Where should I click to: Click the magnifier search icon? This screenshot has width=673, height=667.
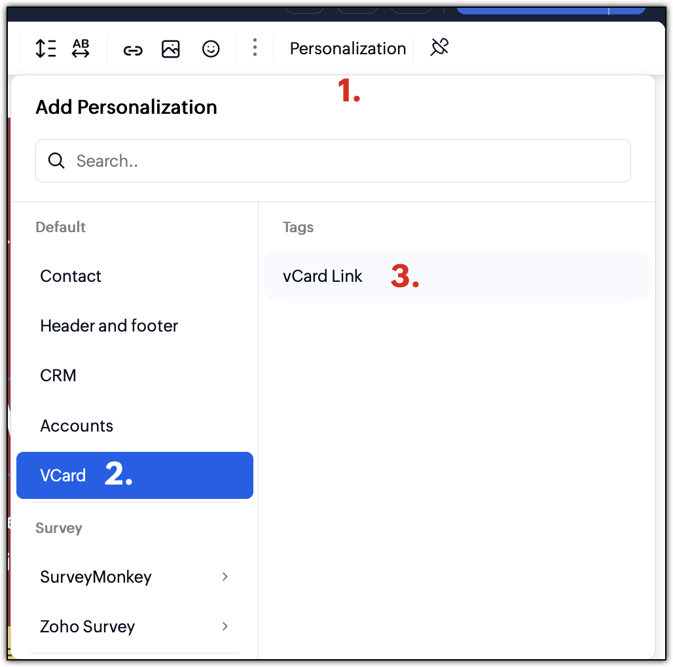tap(56, 161)
